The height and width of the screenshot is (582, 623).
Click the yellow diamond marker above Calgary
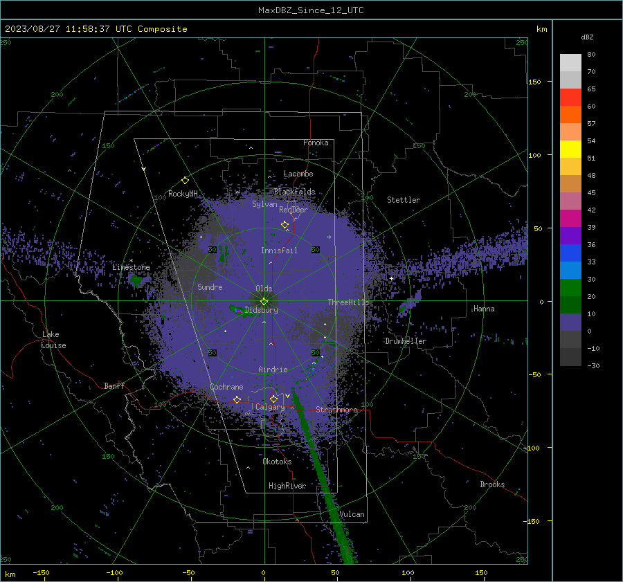point(273,399)
